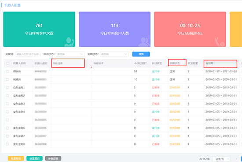The width and height of the screenshot is (242, 162).
Task: Click the 有效期 column header
Action: [209, 63]
